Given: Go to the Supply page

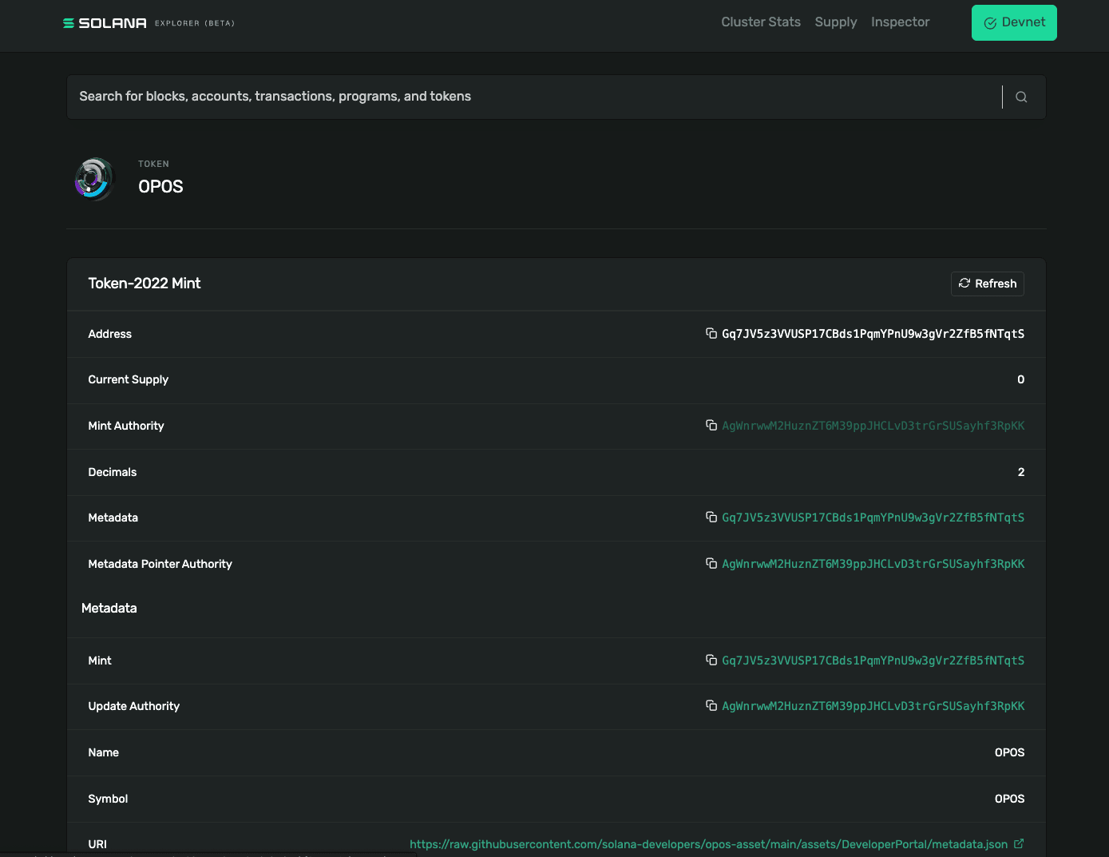Looking at the screenshot, I should point(835,22).
